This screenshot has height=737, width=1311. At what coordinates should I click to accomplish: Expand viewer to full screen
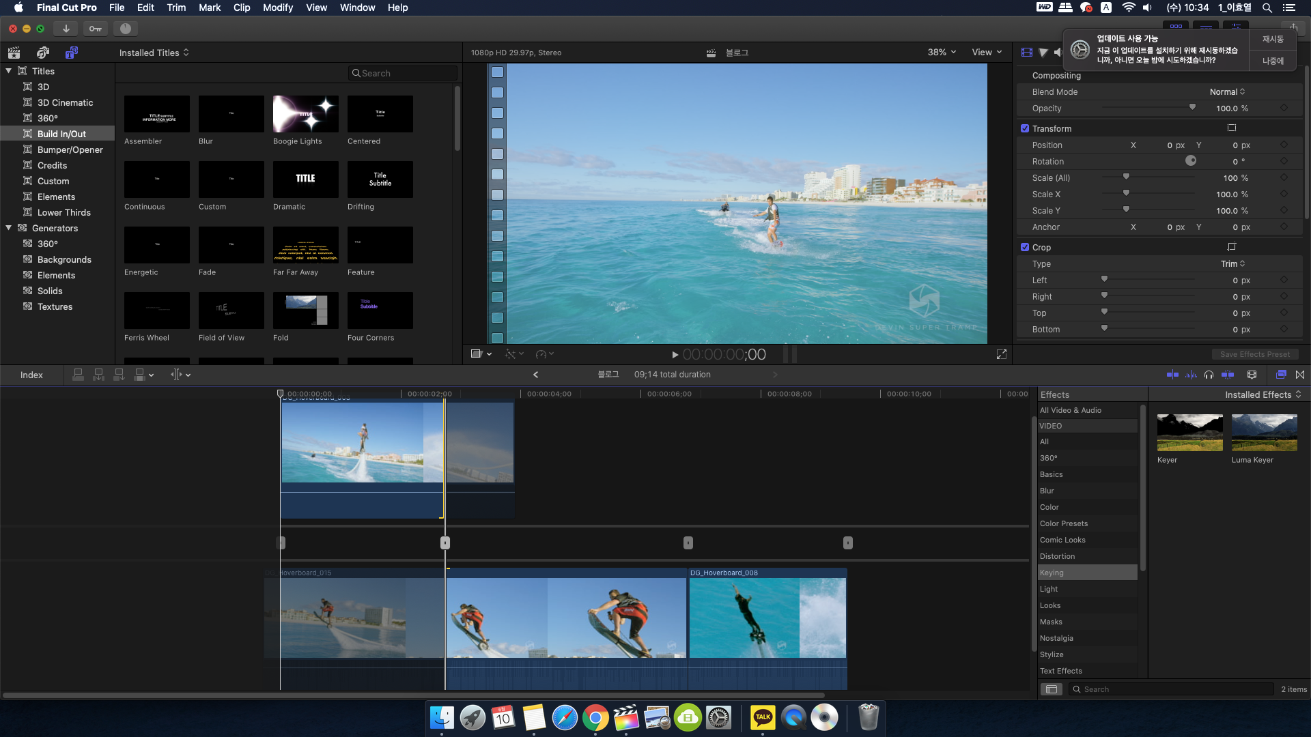click(x=1002, y=354)
